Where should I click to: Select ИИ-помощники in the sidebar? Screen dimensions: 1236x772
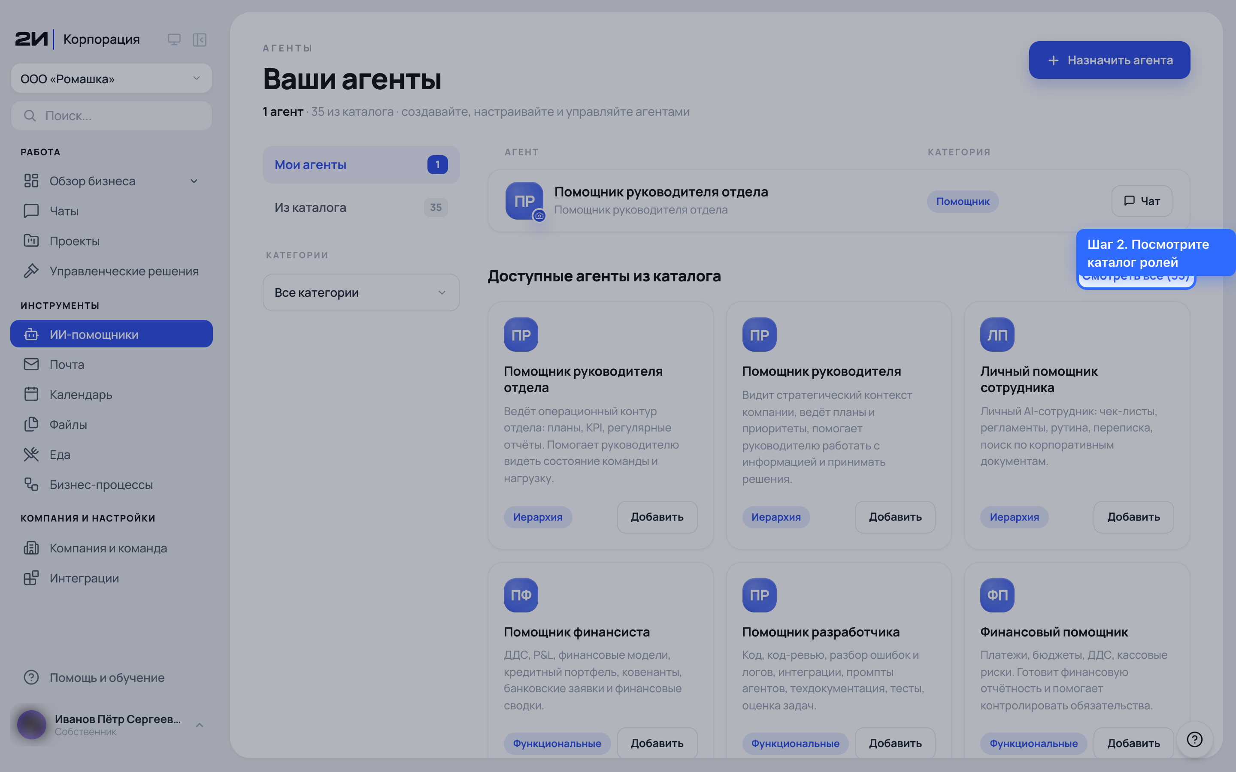[111, 334]
